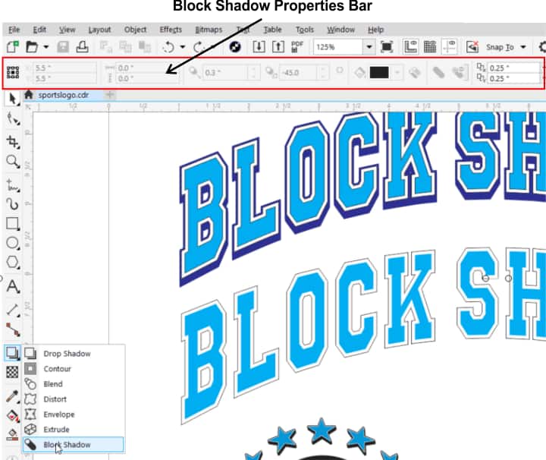Viewport: 546px width, 460px height.
Task: Choose Extrude from flyout
Action: (73, 430)
